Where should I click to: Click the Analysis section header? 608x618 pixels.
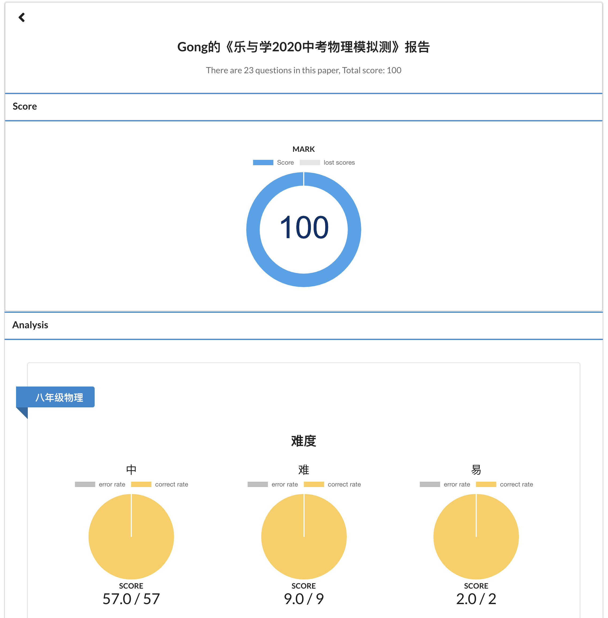tap(30, 325)
